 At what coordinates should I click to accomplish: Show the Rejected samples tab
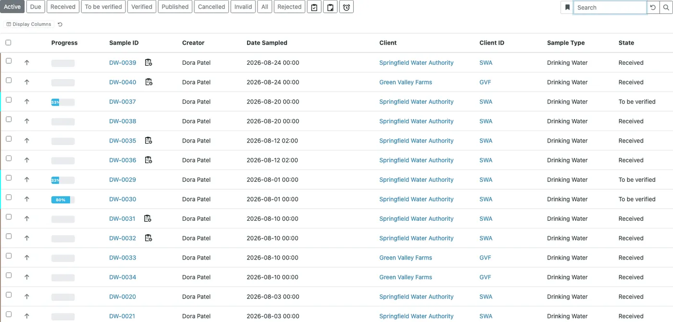[289, 7]
